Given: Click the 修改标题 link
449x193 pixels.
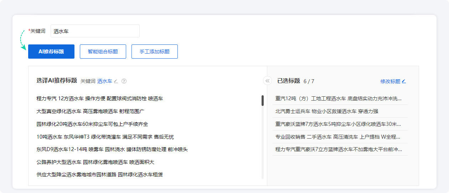Looking at the screenshot, I should pyautogui.click(x=390, y=81).
